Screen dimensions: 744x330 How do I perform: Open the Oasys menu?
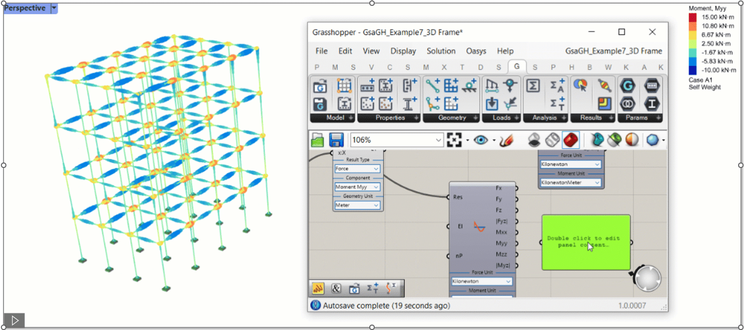pyautogui.click(x=476, y=51)
